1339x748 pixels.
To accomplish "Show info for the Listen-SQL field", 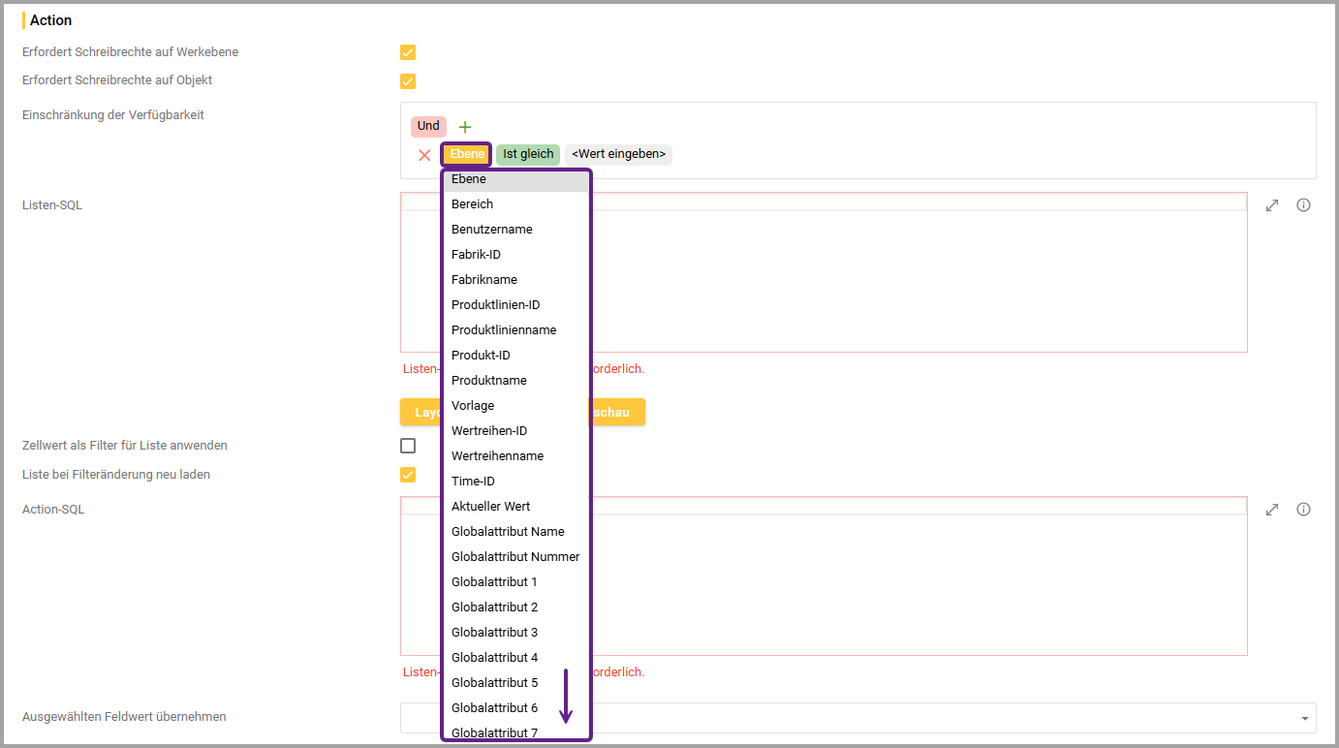I will tap(1303, 205).
